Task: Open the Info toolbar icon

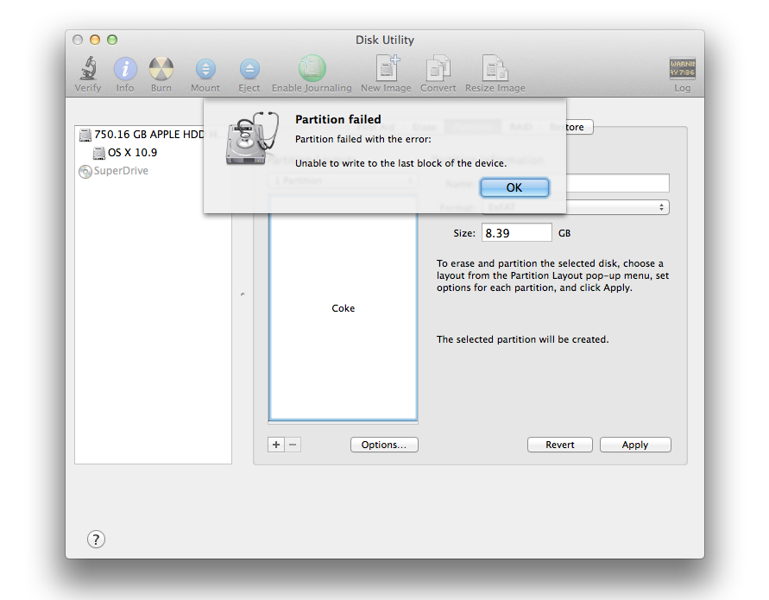Action: pos(125,69)
